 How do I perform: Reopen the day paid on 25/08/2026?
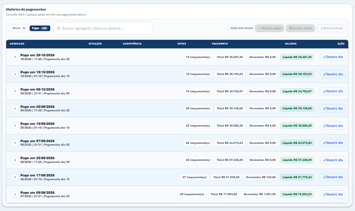[x=333, y=160]
